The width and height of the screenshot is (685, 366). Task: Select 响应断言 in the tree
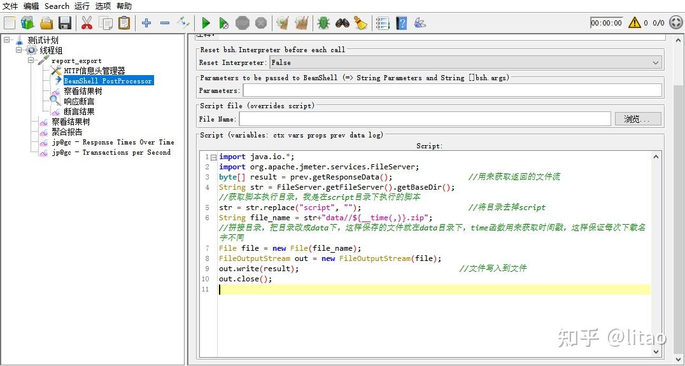pos(79,101)
